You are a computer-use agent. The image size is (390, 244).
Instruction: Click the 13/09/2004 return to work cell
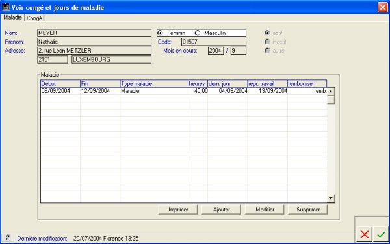coord(268,91)
